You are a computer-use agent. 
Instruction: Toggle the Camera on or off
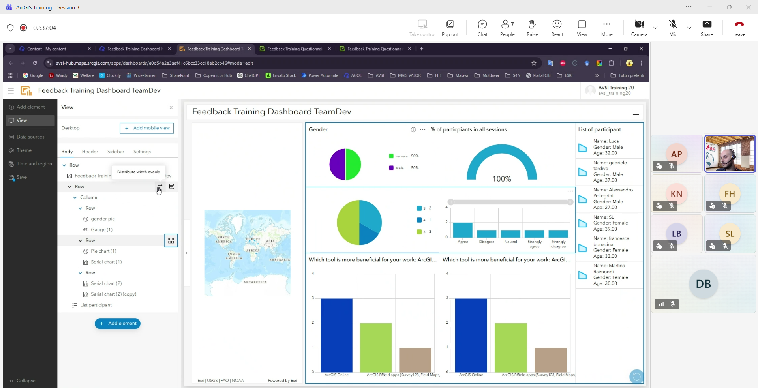tap(639, 28)
